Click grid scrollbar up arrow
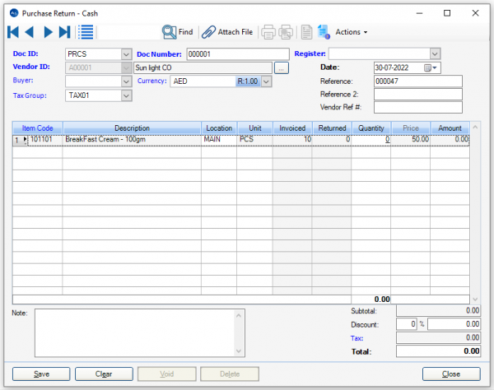This screenshot has height=390, width=494. 475,128
